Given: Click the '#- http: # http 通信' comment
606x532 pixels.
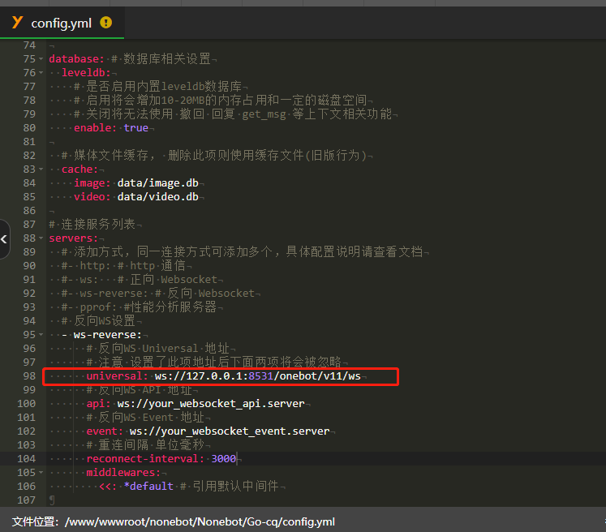Looking at the screenshot, I should point(123,266).
